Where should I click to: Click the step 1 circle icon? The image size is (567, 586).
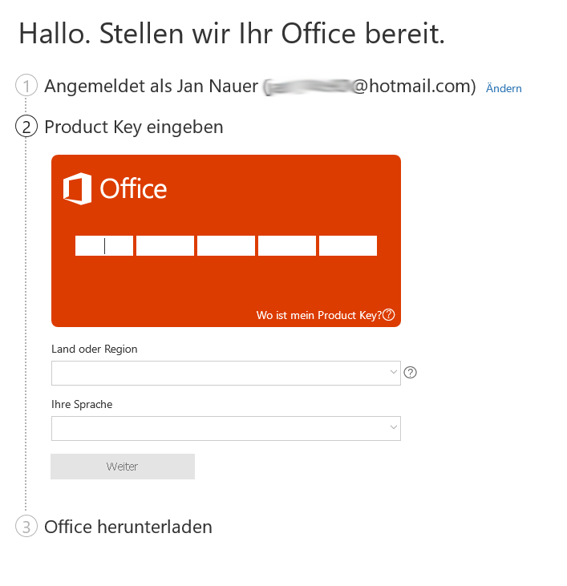point(26,86)
